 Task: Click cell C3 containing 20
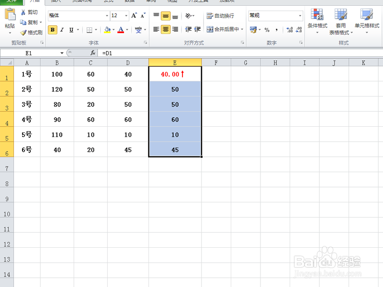point(90,104)
